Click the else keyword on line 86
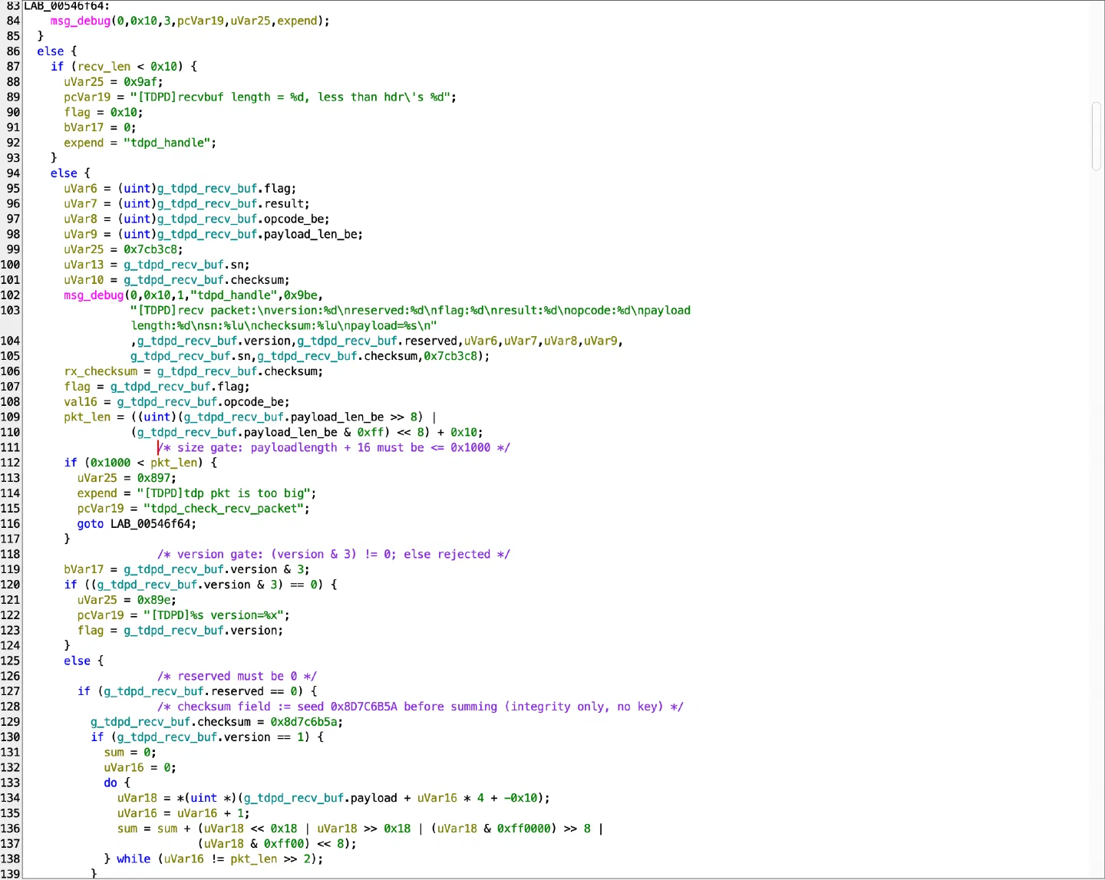1105x880 pixels. point(50,51)
